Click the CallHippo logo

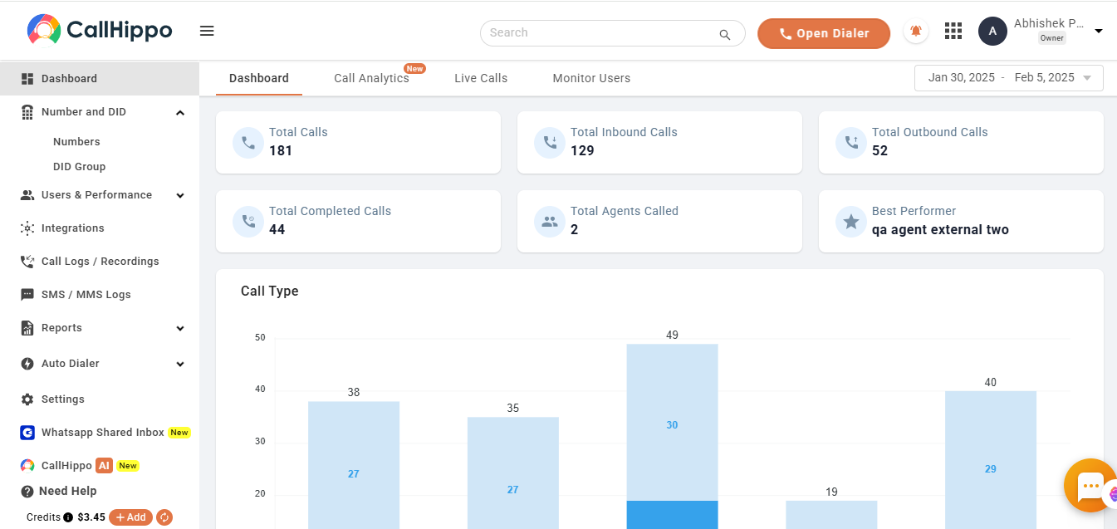(100, 31)
